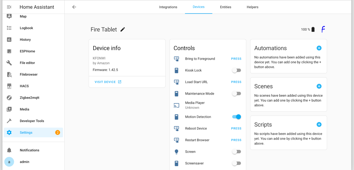
Task: Click the Screen lightbulb icon
Action: tap(176, 152)
